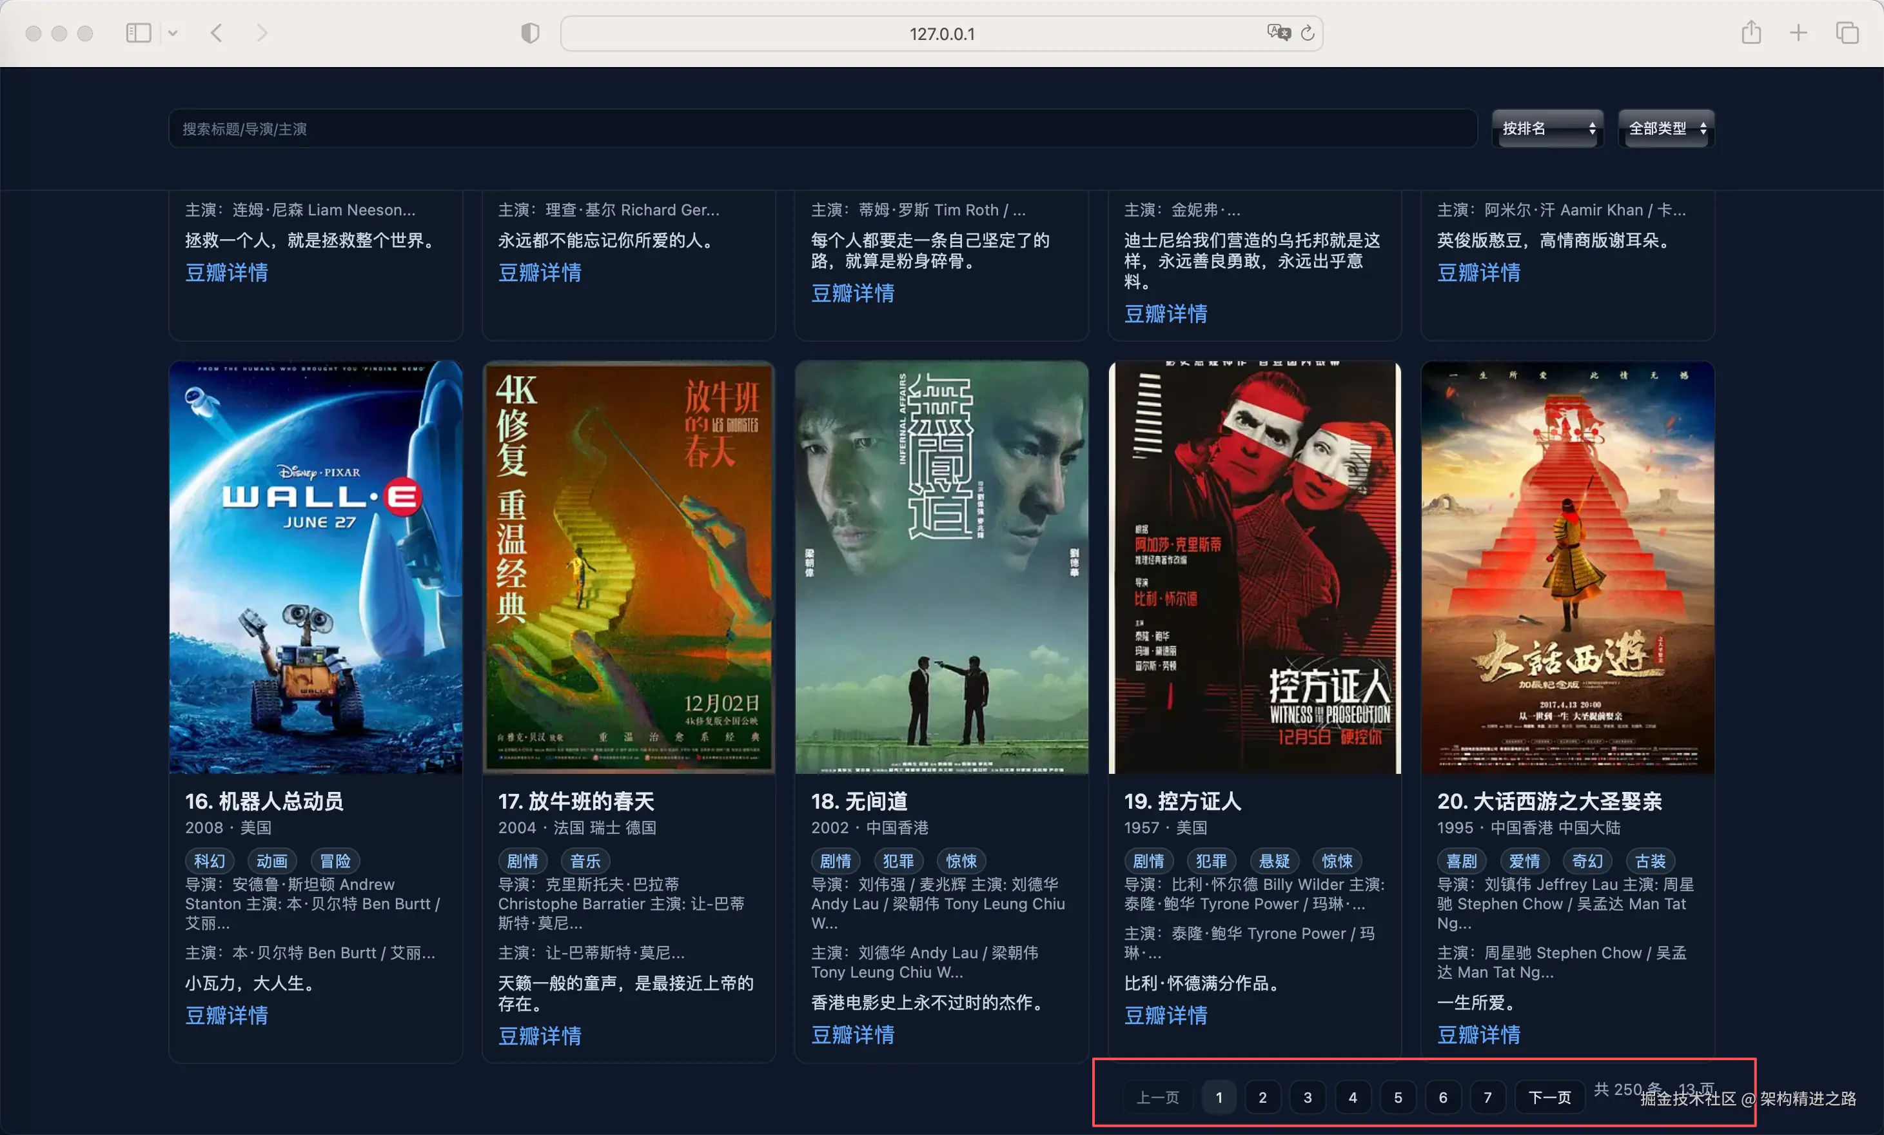This screenshot has width=1884, height=1135.
Task: Open 豆瓣详情 link for 无间道
Action: tap(852, 1035)
